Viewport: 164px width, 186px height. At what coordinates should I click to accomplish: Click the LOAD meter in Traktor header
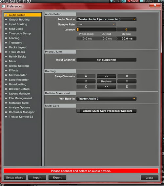(146, 1)
